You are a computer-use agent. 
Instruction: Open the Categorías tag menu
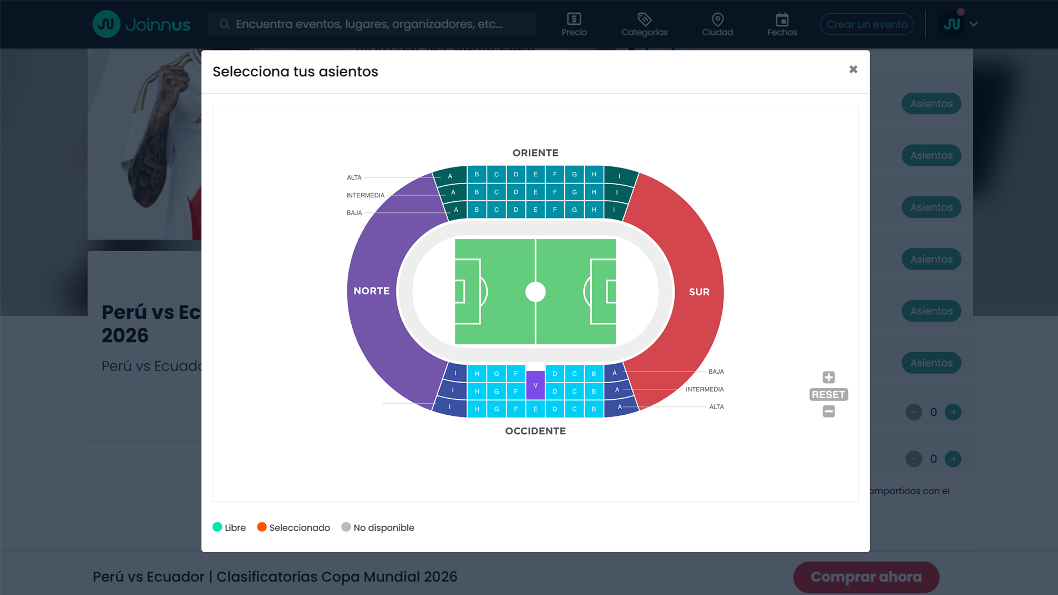tap(644, 24)
